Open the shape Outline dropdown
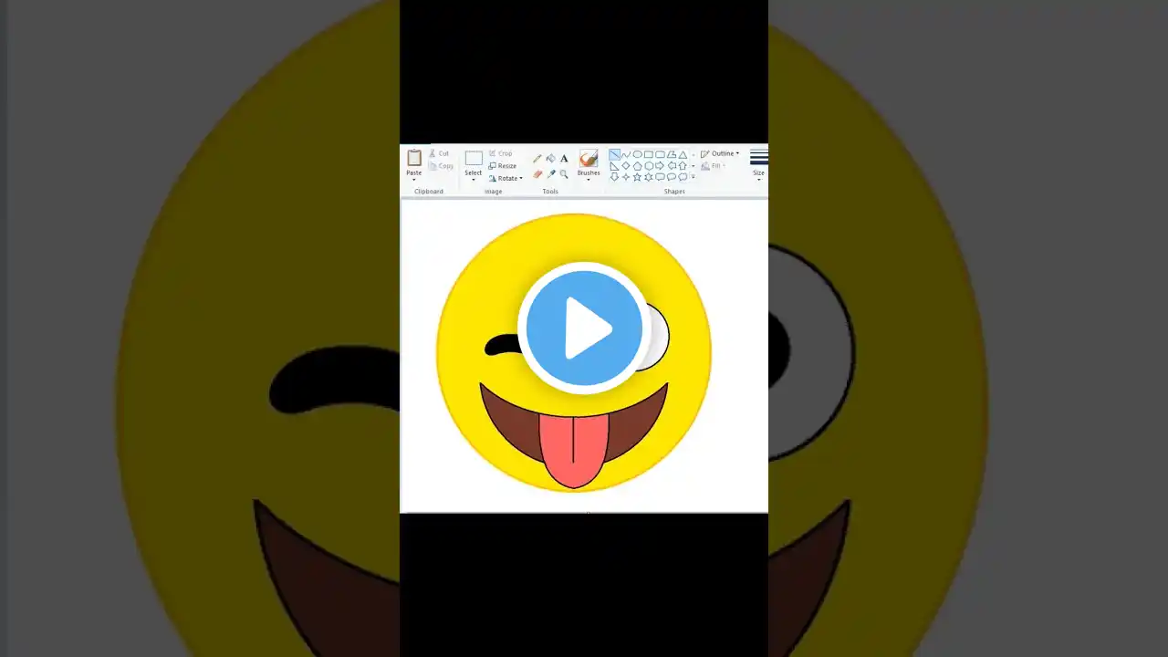The height and width of the screenshot is (657, 1168). pos(720,153)
